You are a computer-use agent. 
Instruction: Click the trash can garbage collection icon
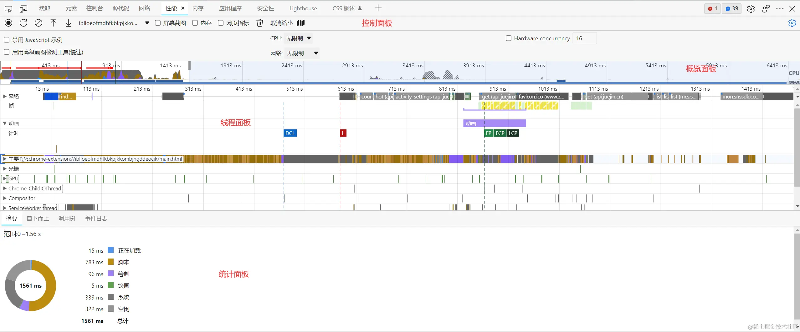260,23
